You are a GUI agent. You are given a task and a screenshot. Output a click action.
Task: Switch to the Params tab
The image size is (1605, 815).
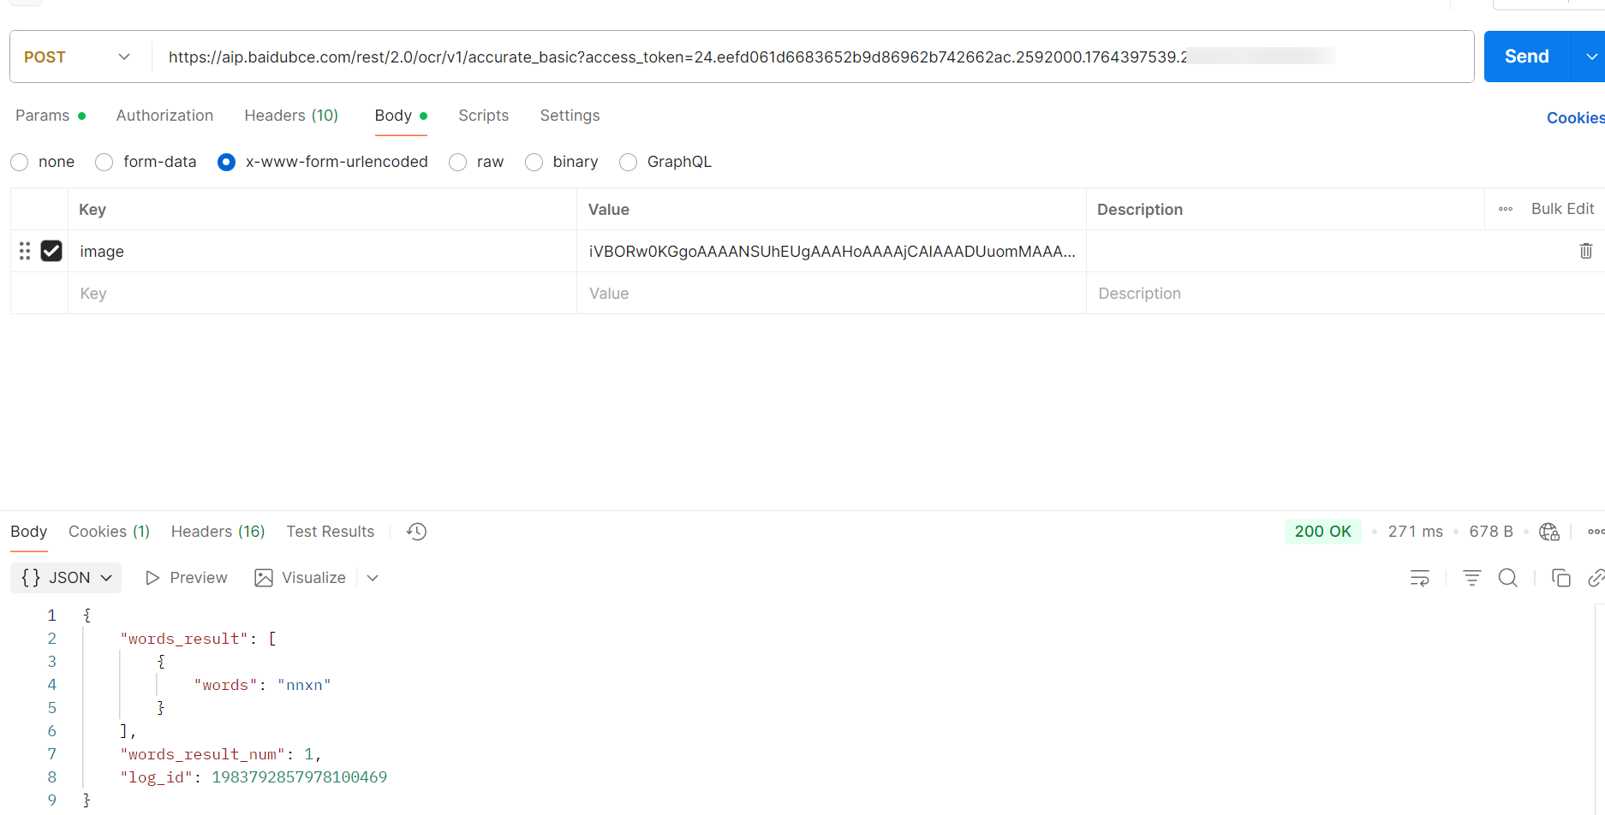coord(51,116)
